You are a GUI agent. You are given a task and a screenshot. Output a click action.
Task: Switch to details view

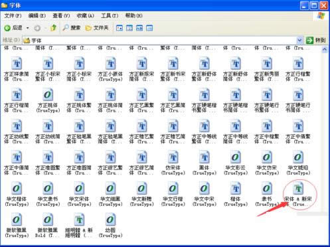click(149, 28)
